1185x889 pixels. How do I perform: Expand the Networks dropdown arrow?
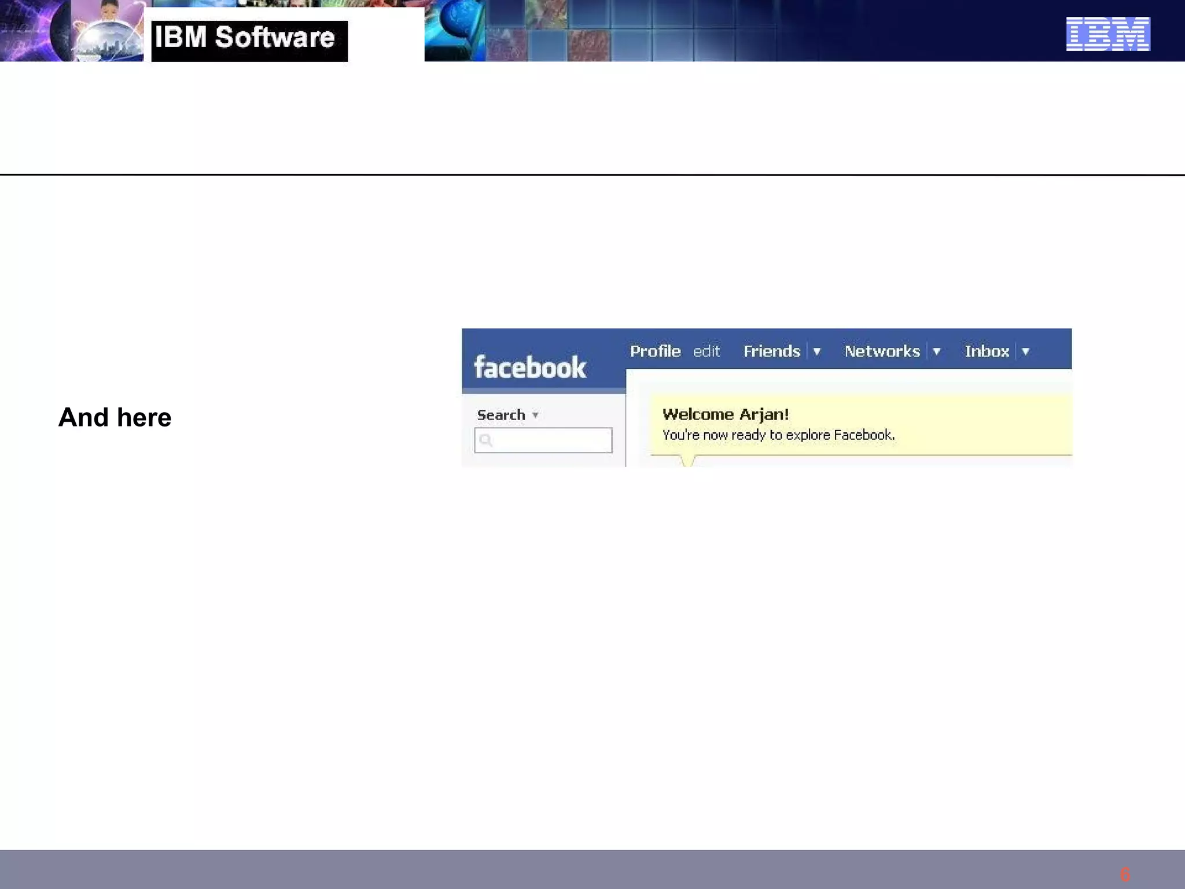[937, 351]
